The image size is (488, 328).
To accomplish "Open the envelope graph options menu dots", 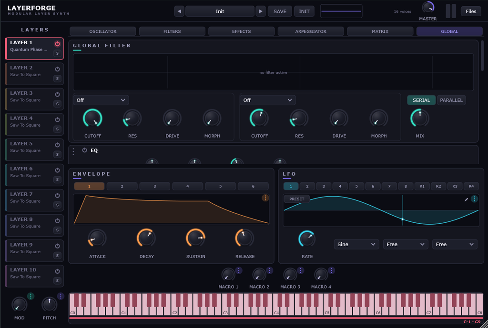I will (x=265, y=198).
